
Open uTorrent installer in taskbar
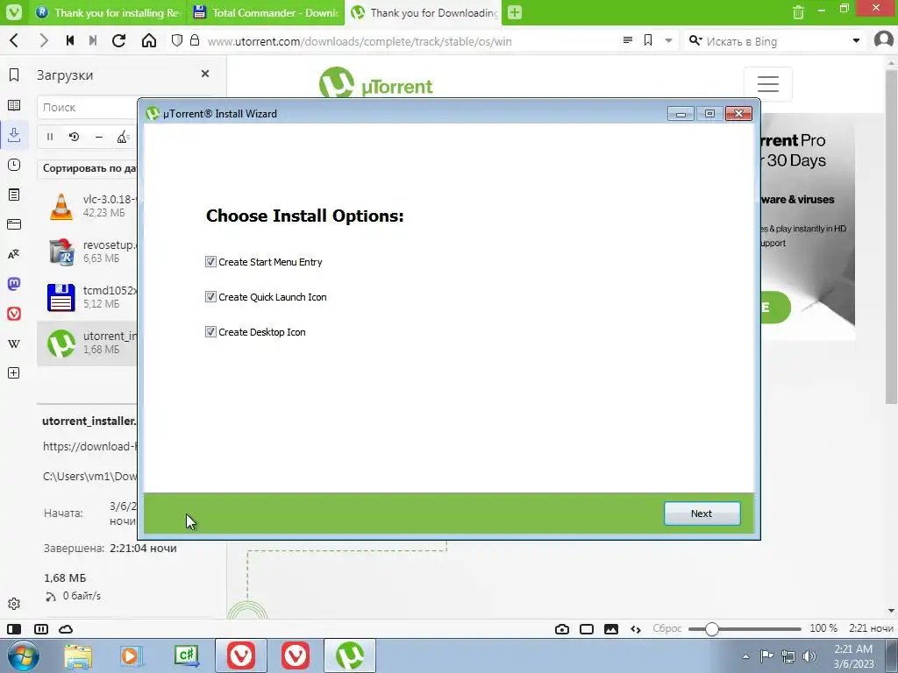coord(350,655)
